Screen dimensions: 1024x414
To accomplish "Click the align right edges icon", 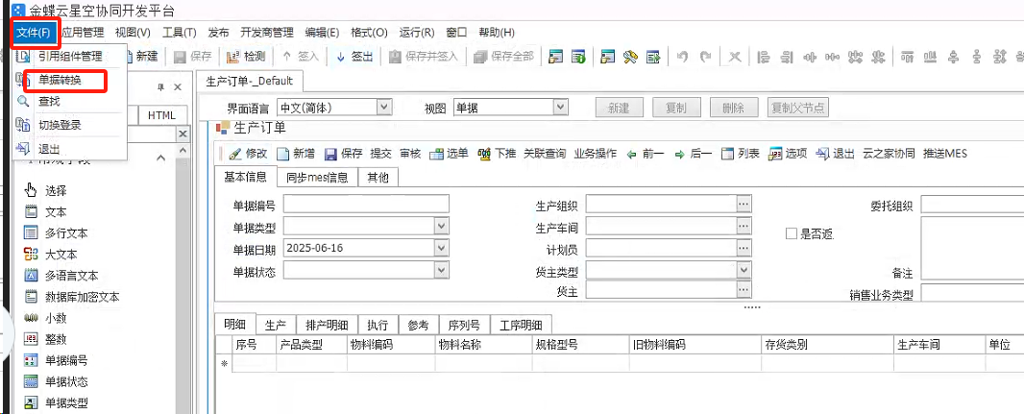I will pyautogui.click(x=787, y=57).
